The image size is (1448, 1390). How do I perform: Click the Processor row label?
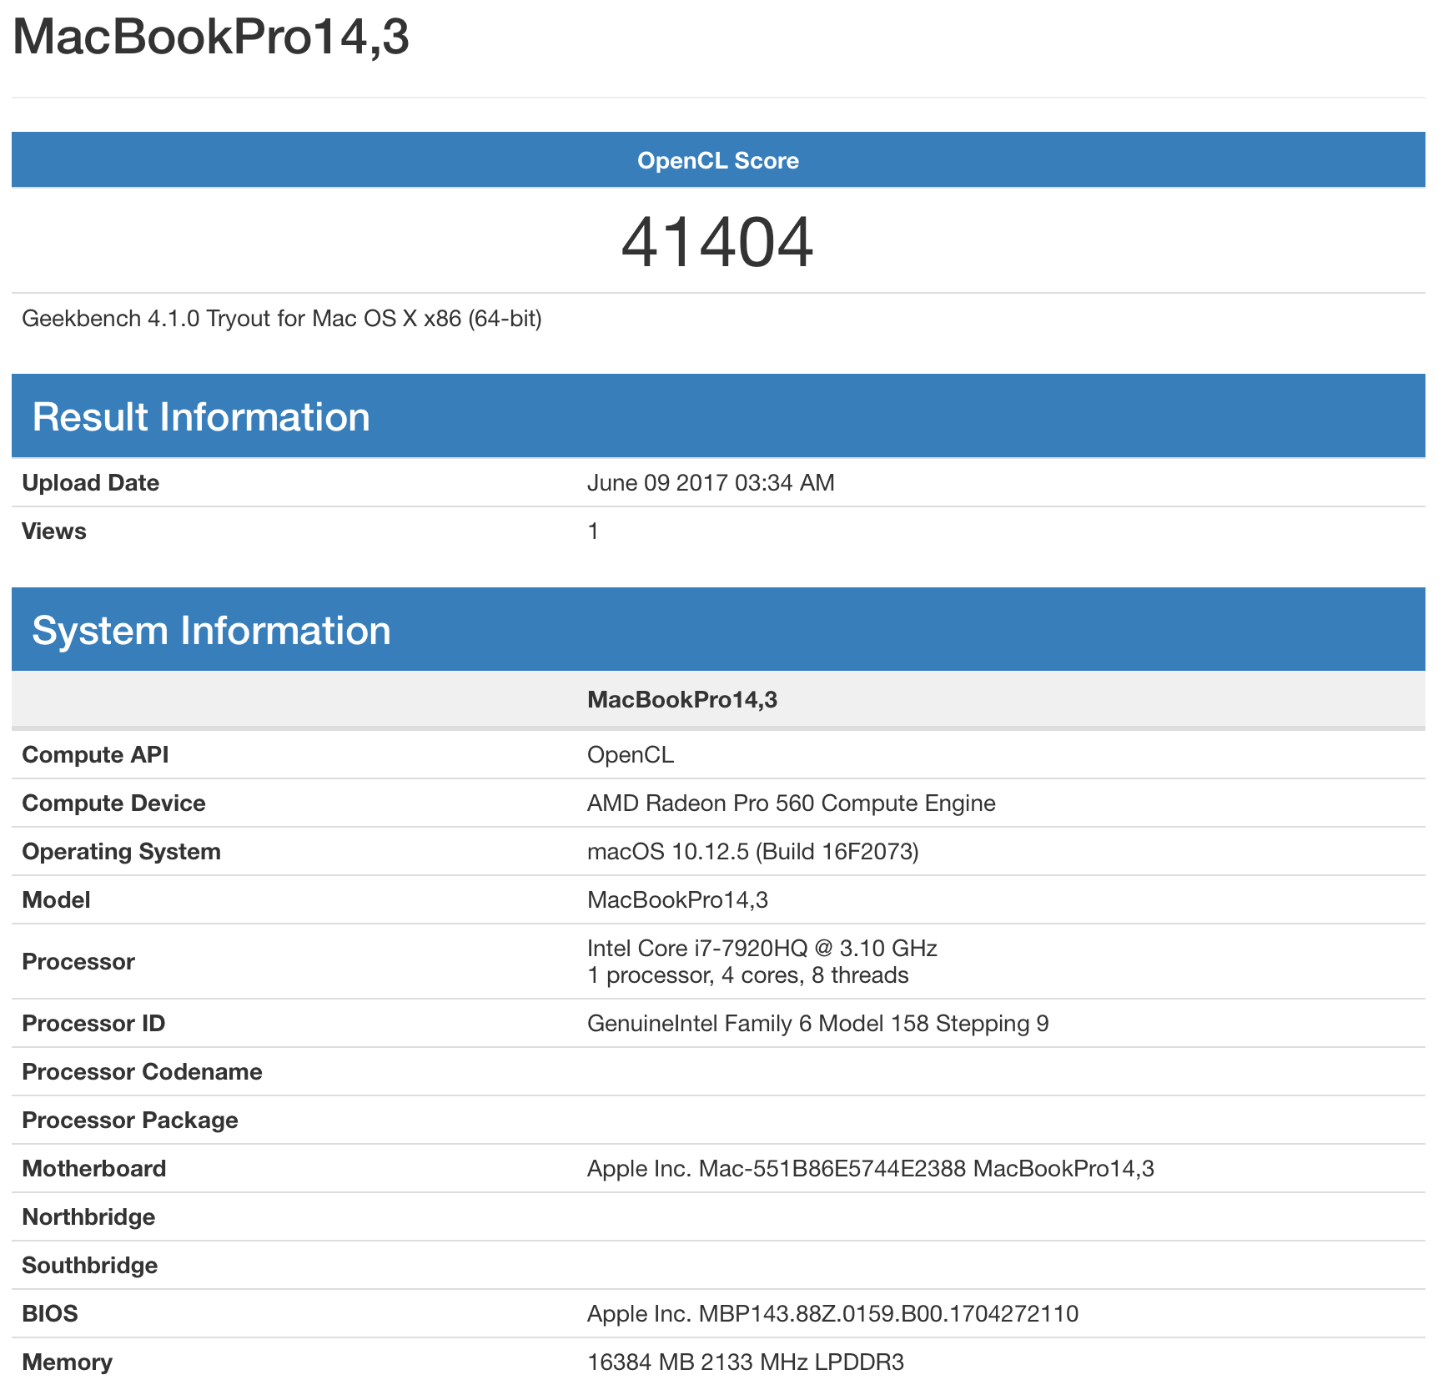pyautogui.click(x=78, y=962)
